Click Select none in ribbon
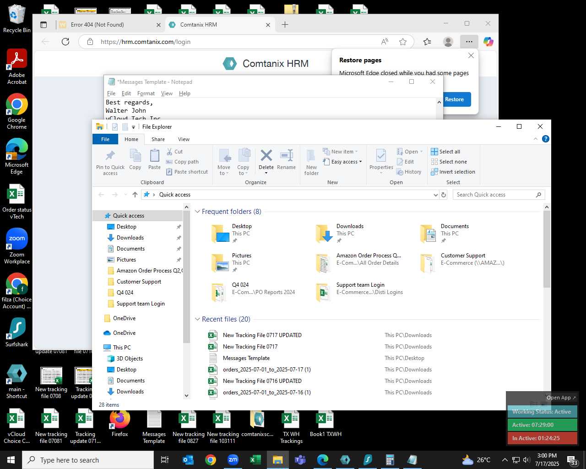 (x=449, y=162)
